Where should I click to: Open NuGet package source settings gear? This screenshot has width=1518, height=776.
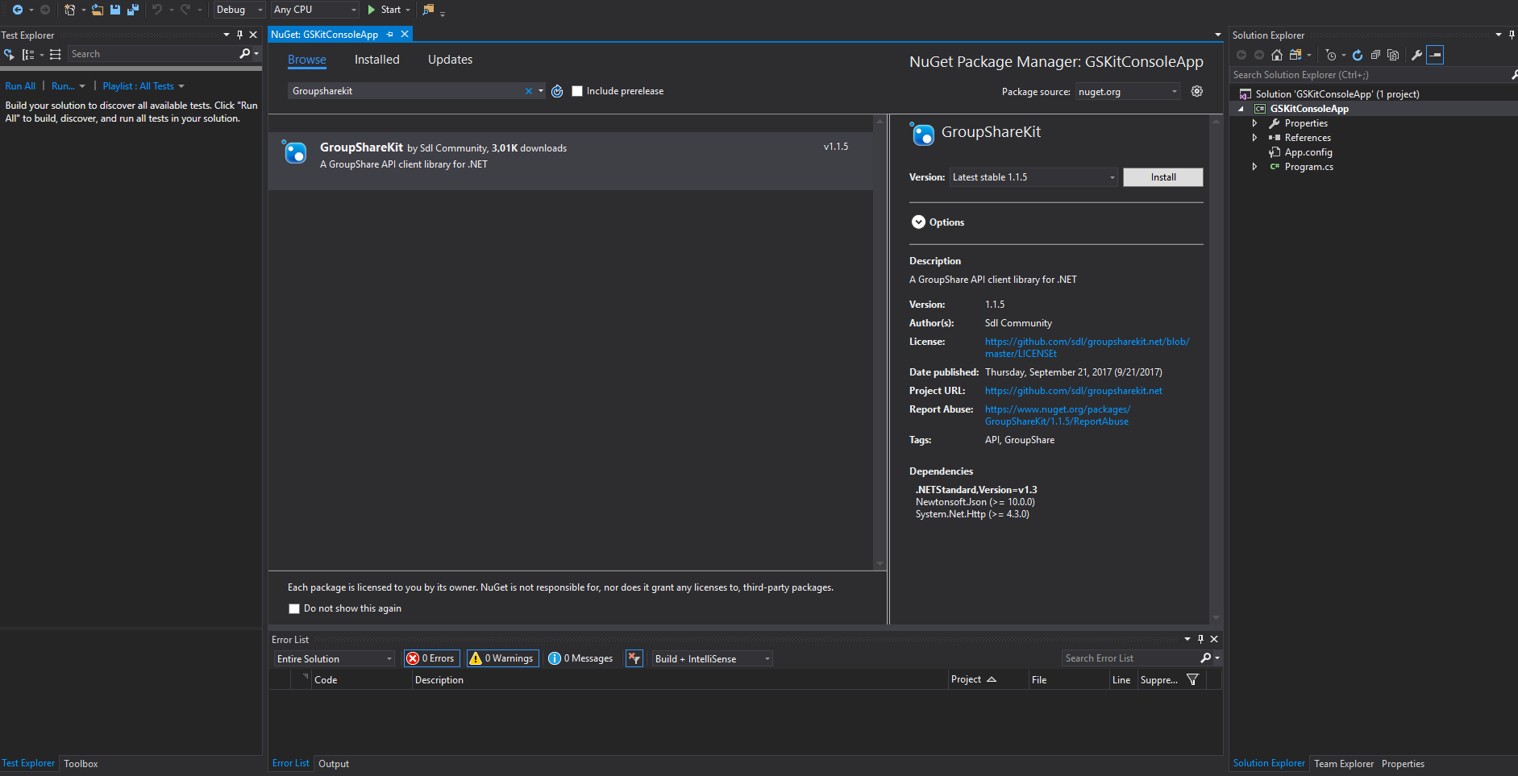click(1197, 91)
